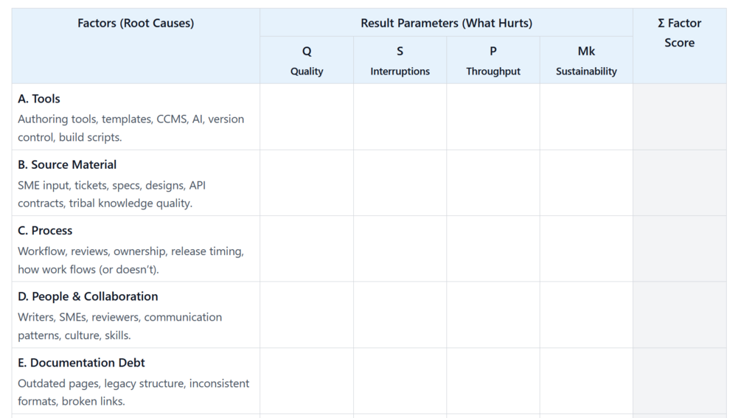Screen dimensions: 741x418
Task: Select the S Interruptions column header
Action: (400, 60)
